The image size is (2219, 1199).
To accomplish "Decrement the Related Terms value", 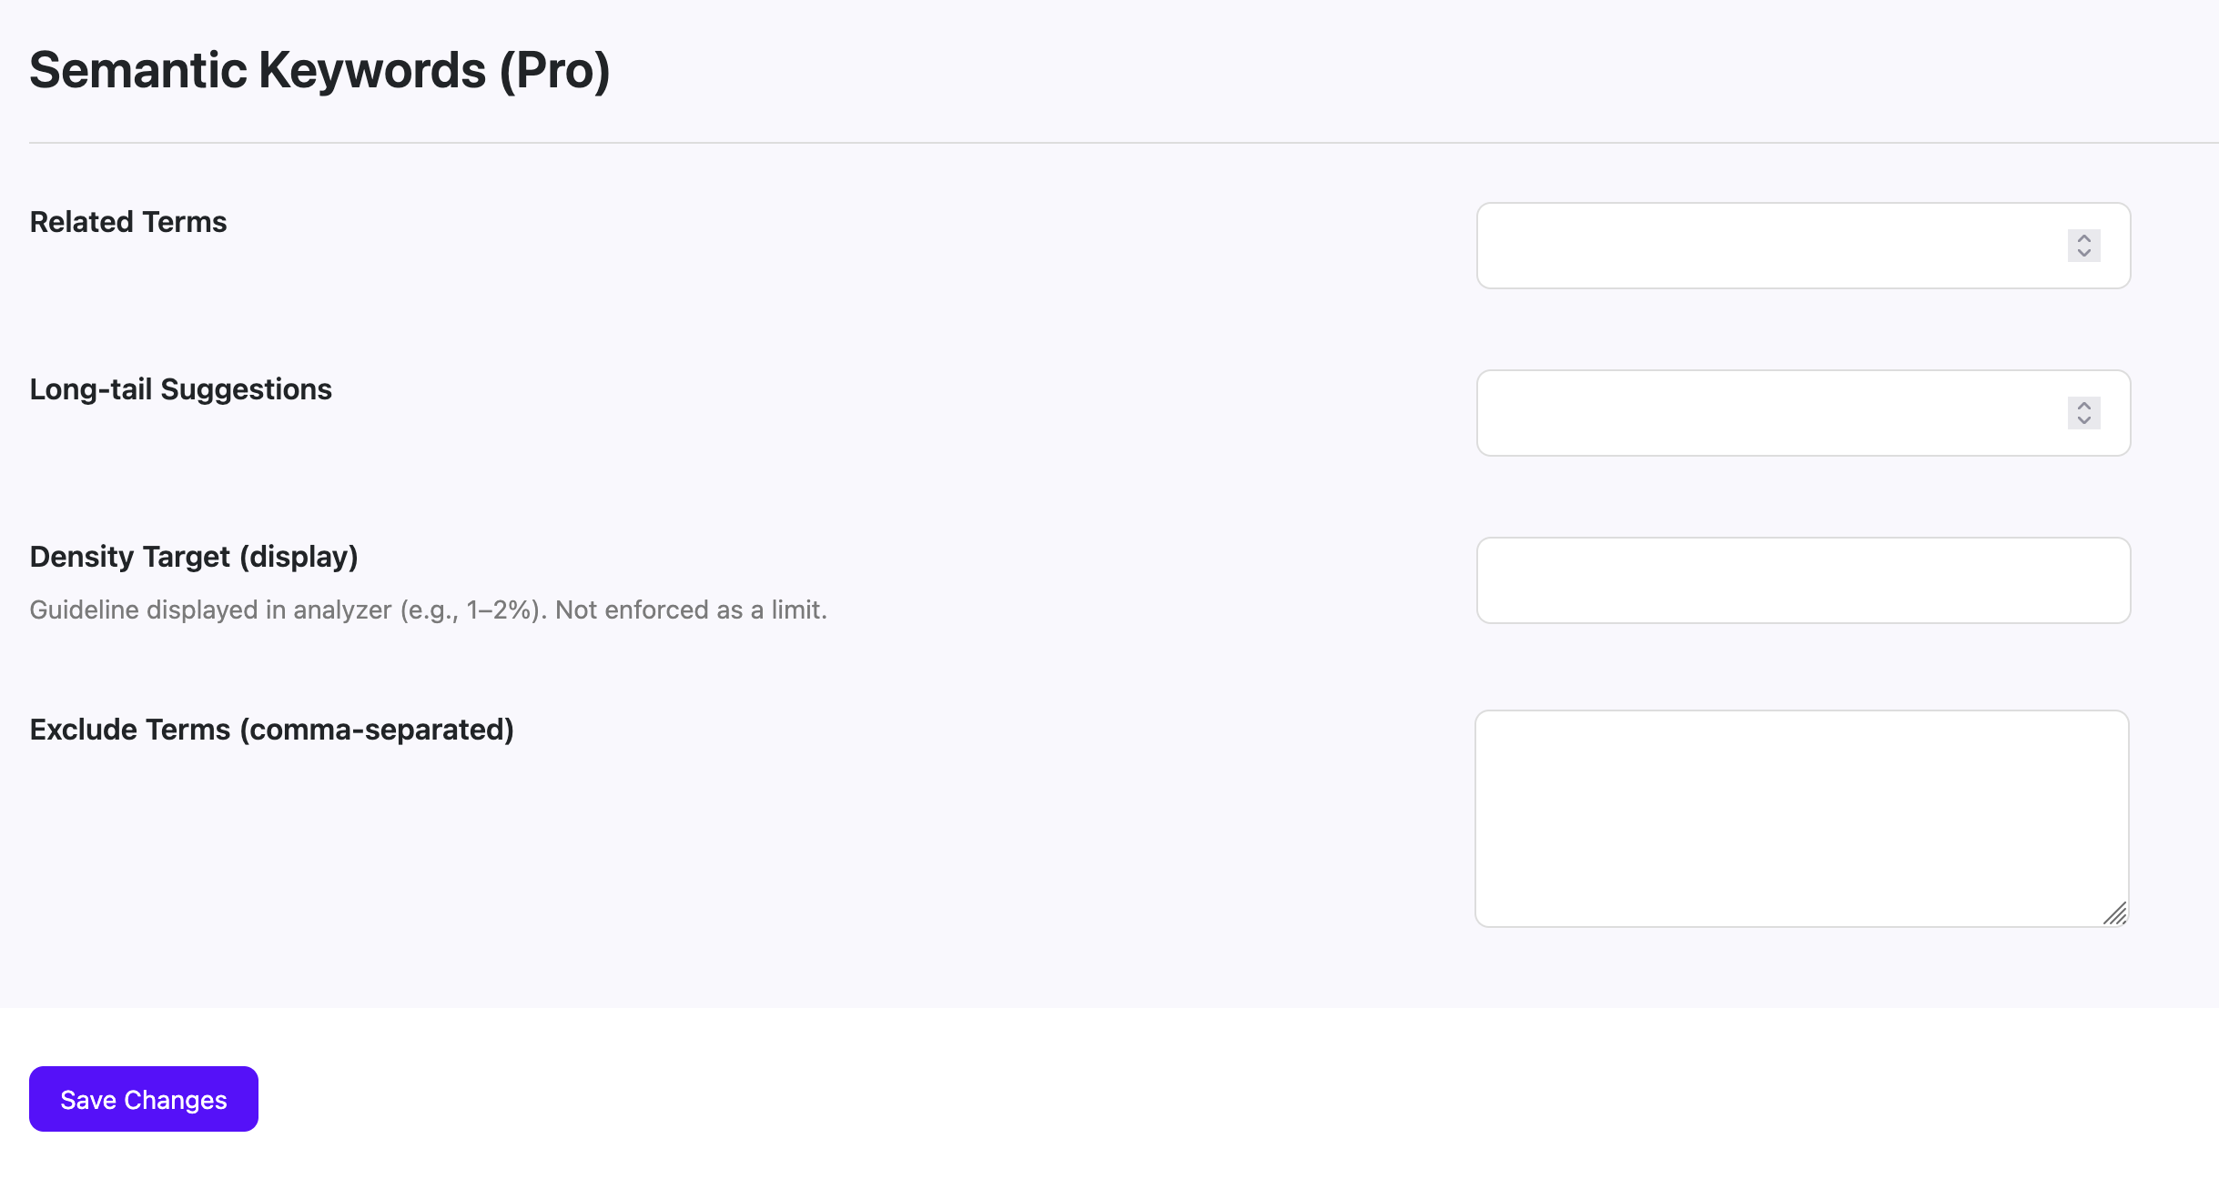I will click(x=2082, y=253).
